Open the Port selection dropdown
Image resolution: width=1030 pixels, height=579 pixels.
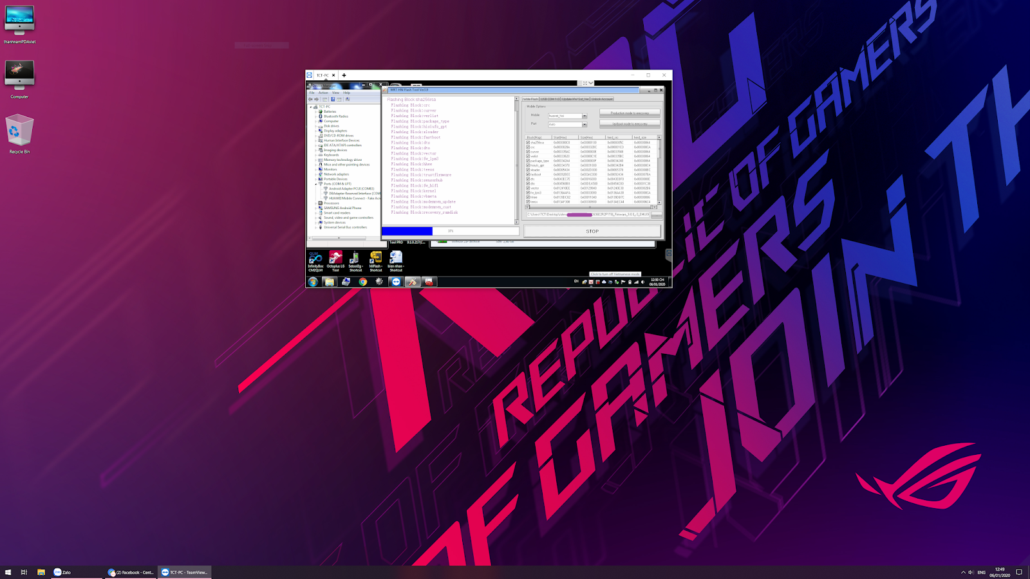pos(585,124)
